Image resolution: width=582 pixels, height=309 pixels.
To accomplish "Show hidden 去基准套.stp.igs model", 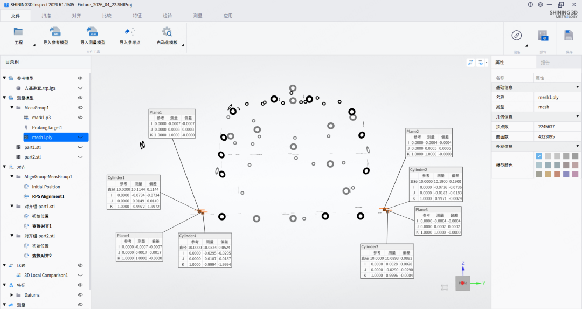I will pos(80,88).
